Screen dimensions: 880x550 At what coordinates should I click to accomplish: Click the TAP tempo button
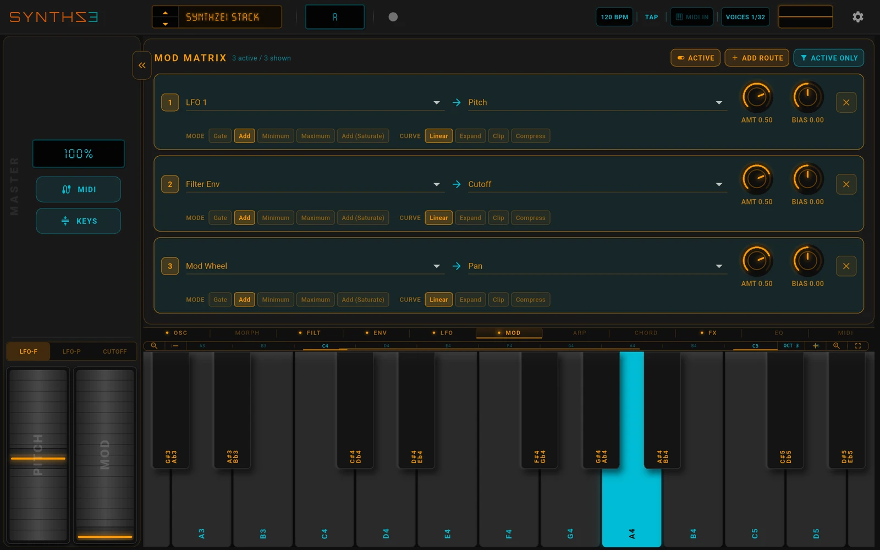click(x=651, y=17)
